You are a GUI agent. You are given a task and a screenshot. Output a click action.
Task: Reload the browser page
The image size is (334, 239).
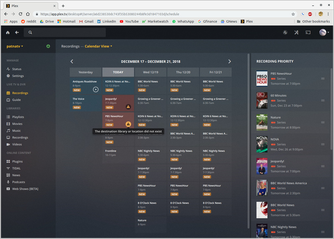pyautogui.click(x=20, y=14)
